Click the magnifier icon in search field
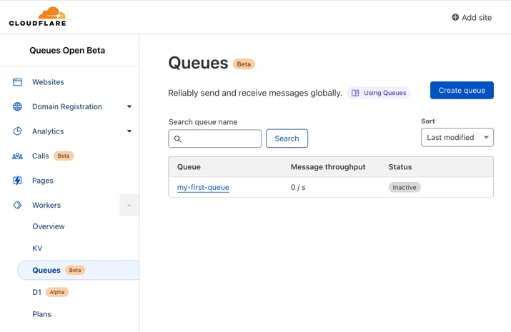This screenshot has width=511, height=332. (x=178, y=139)
